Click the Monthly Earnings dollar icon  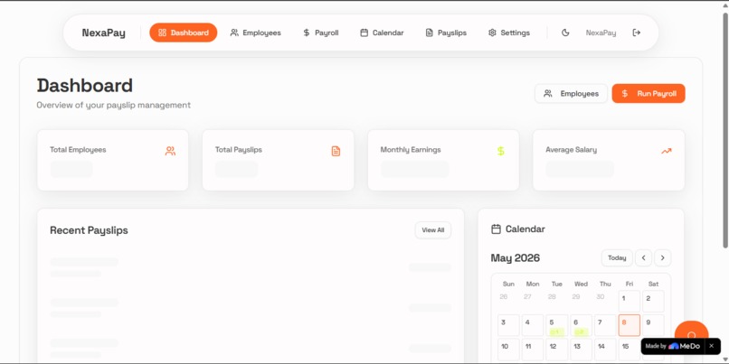501,151
